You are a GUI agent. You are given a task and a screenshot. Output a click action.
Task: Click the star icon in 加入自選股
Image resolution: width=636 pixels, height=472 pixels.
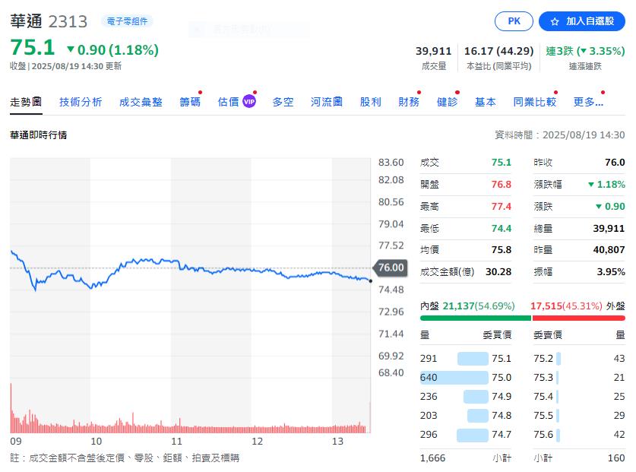tap(555, 21)
